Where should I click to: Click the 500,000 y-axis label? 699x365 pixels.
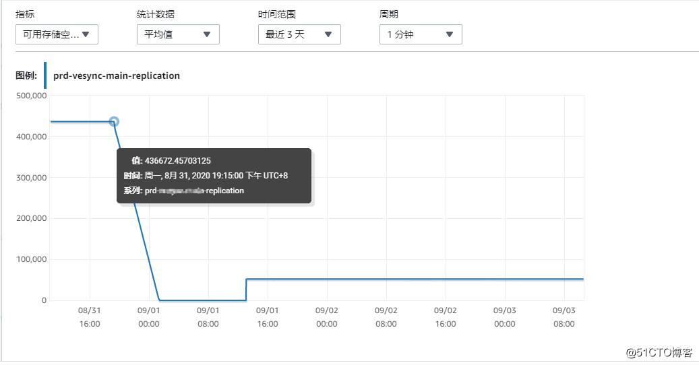(x=31, y=96)
